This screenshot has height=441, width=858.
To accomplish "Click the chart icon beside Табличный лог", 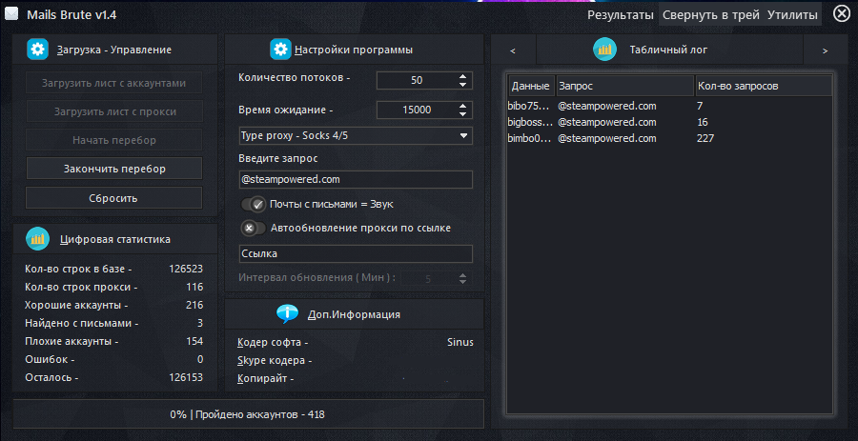I will pos(604,50).
